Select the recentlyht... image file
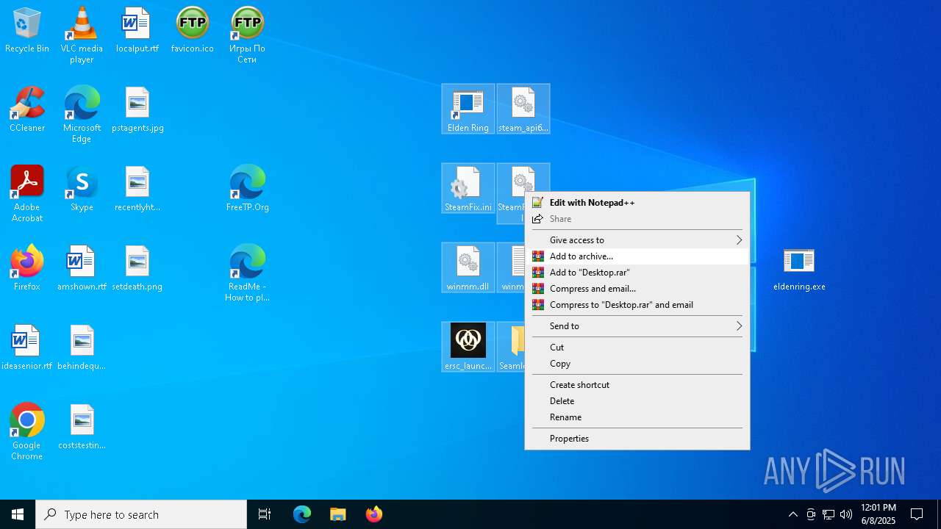This screenshot has height=529, width=941. pyautogui.click(x=137, y=190)
